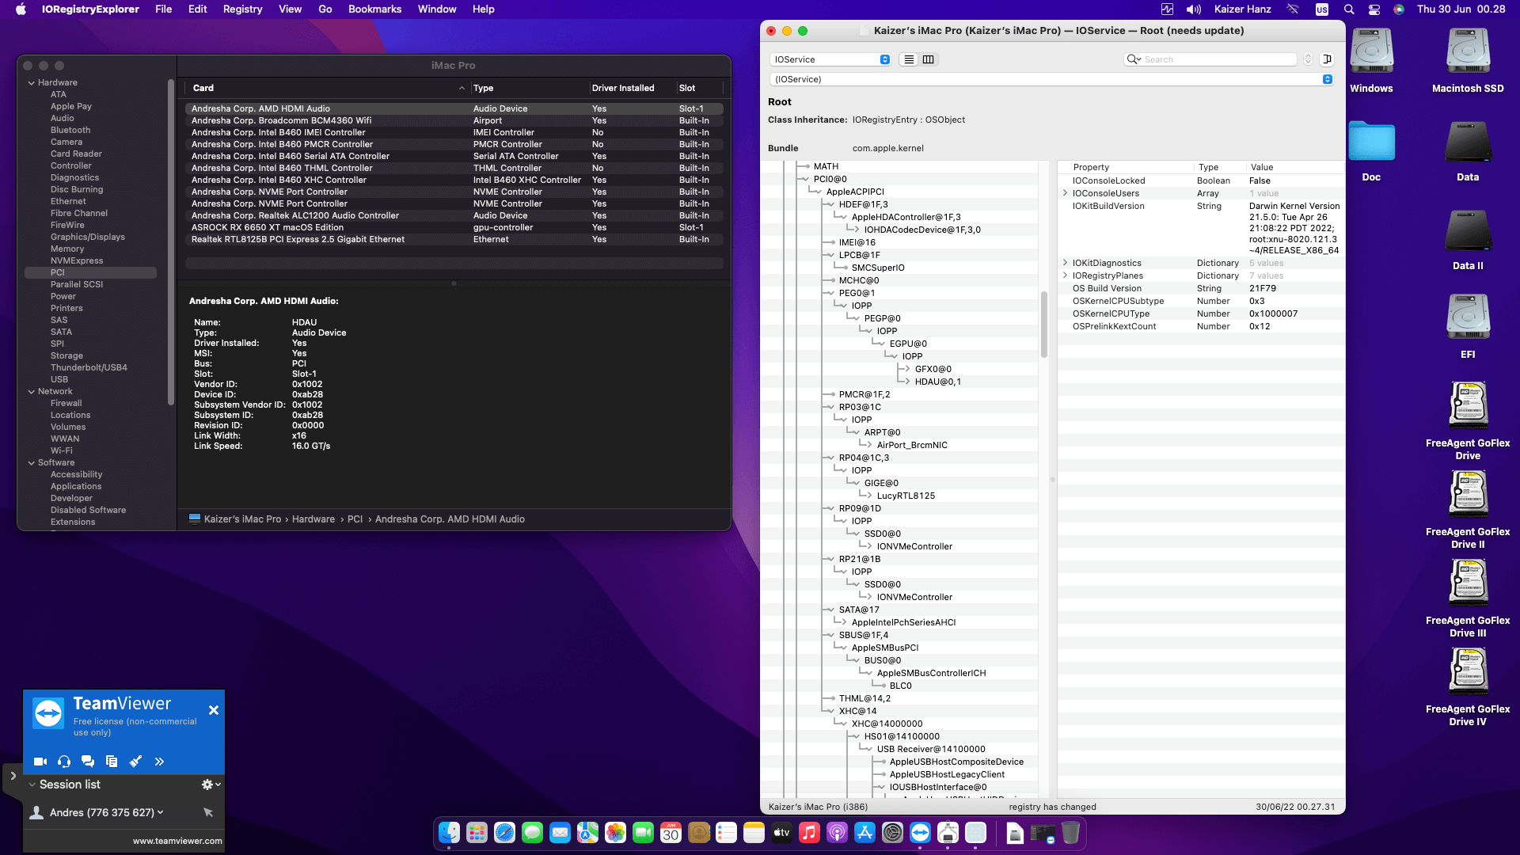This screenshot has height=855, width=1520.
Task: Collapse the TeamViewer side panel arrow
Action: (x=13, y=776)
